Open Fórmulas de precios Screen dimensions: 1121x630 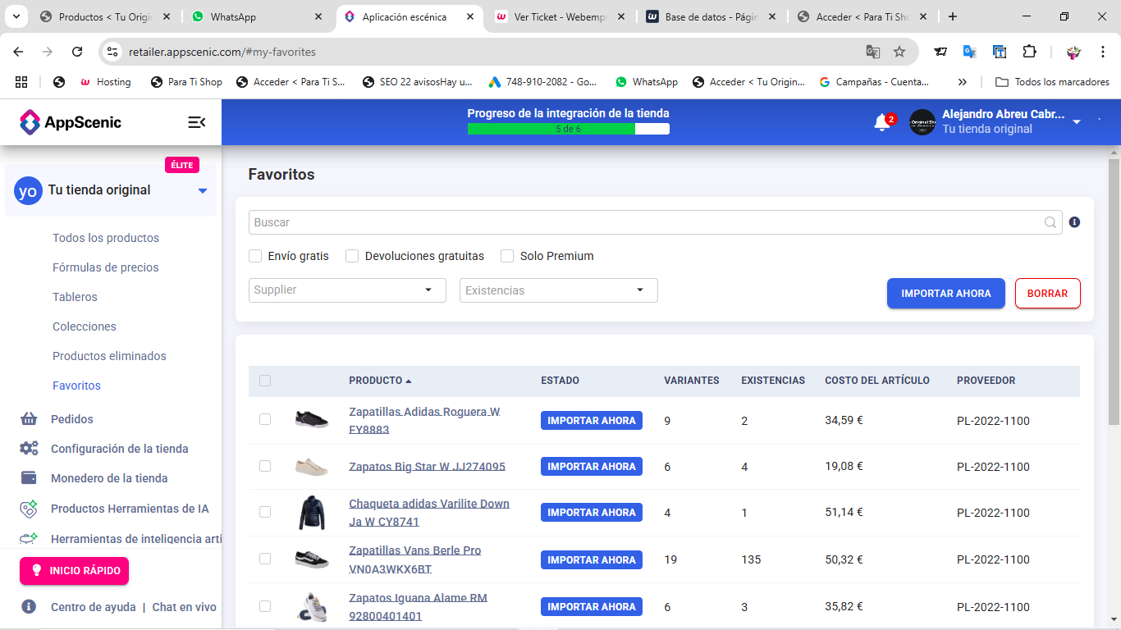[106, 267]
